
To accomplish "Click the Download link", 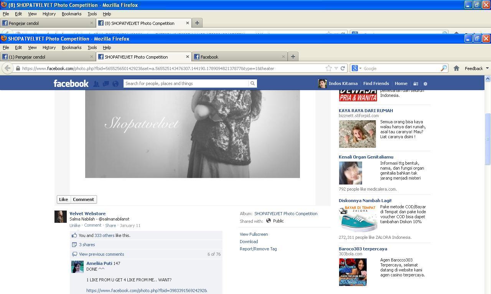I will (x=249, y=242).
